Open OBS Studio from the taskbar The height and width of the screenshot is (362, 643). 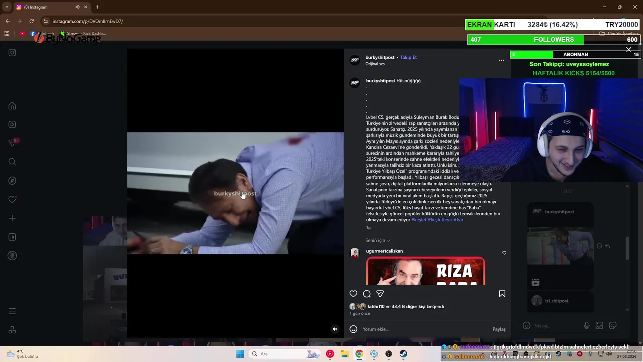[x=389, y=354]
